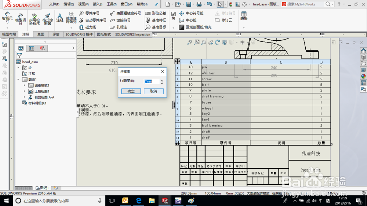The width and height of the screenshot is (367, 206).
Task: Select the 材料明细表1 tree item
Action: [34, 103]
